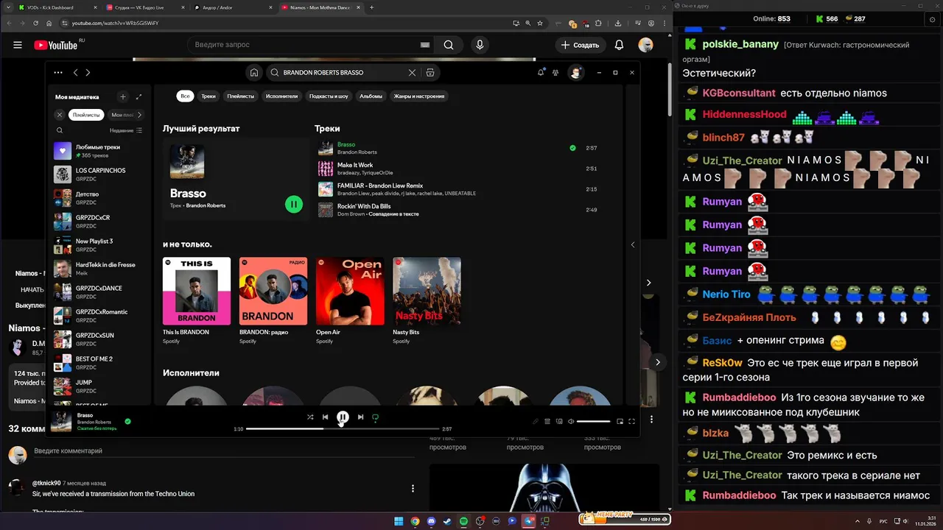
Task: Open the Windows Start menu
Action: coord(399,521)
